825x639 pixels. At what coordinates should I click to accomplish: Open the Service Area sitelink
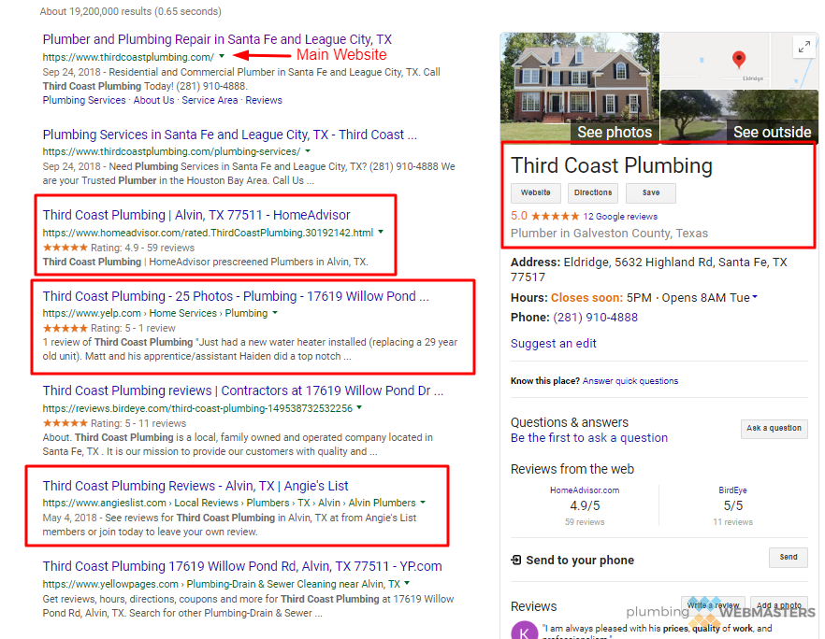[x=210, y=100]
